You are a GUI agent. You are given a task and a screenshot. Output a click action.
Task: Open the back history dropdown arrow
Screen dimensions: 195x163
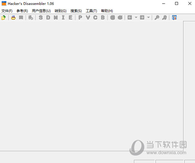click(136, 17)
